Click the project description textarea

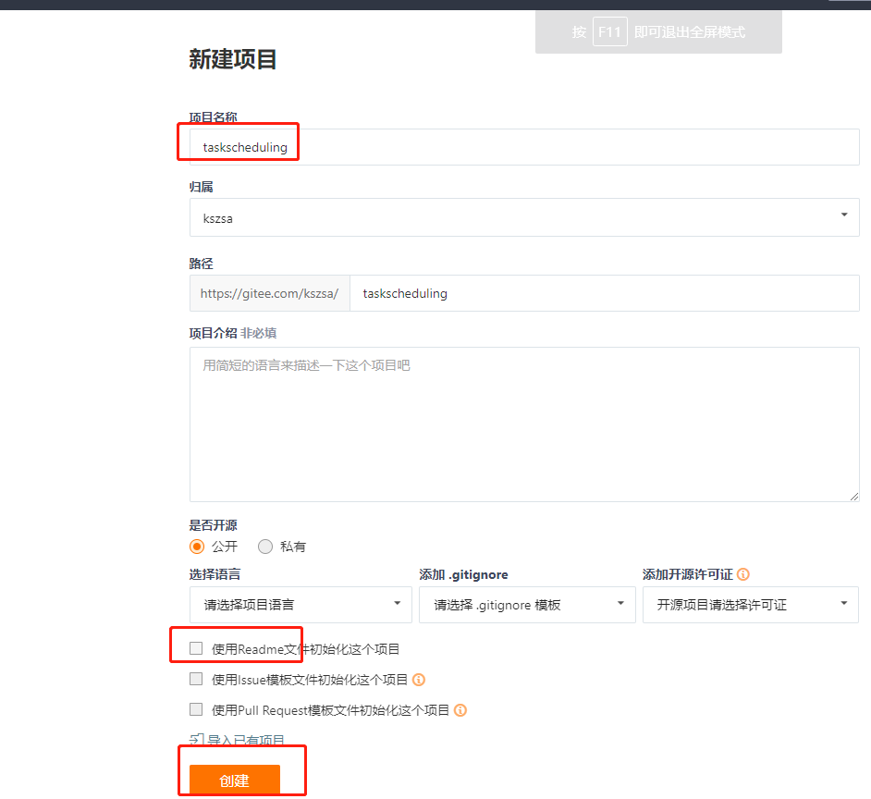tap(524, 424)
